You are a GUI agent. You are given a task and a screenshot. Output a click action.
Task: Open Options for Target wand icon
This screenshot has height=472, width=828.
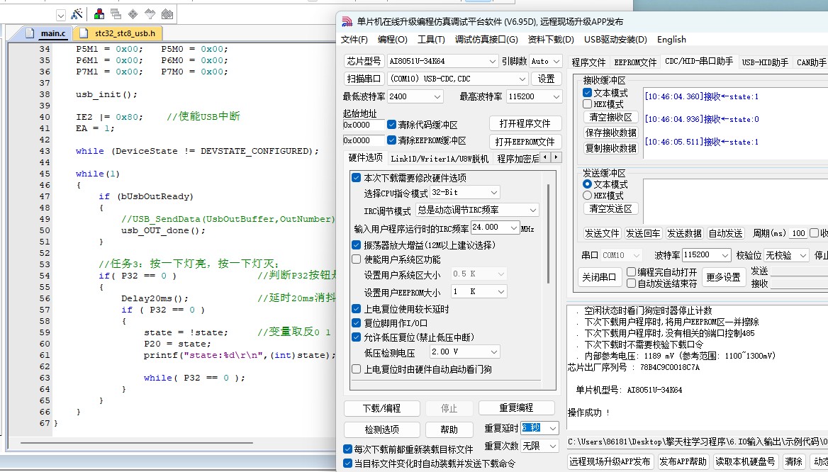[77, 14]
